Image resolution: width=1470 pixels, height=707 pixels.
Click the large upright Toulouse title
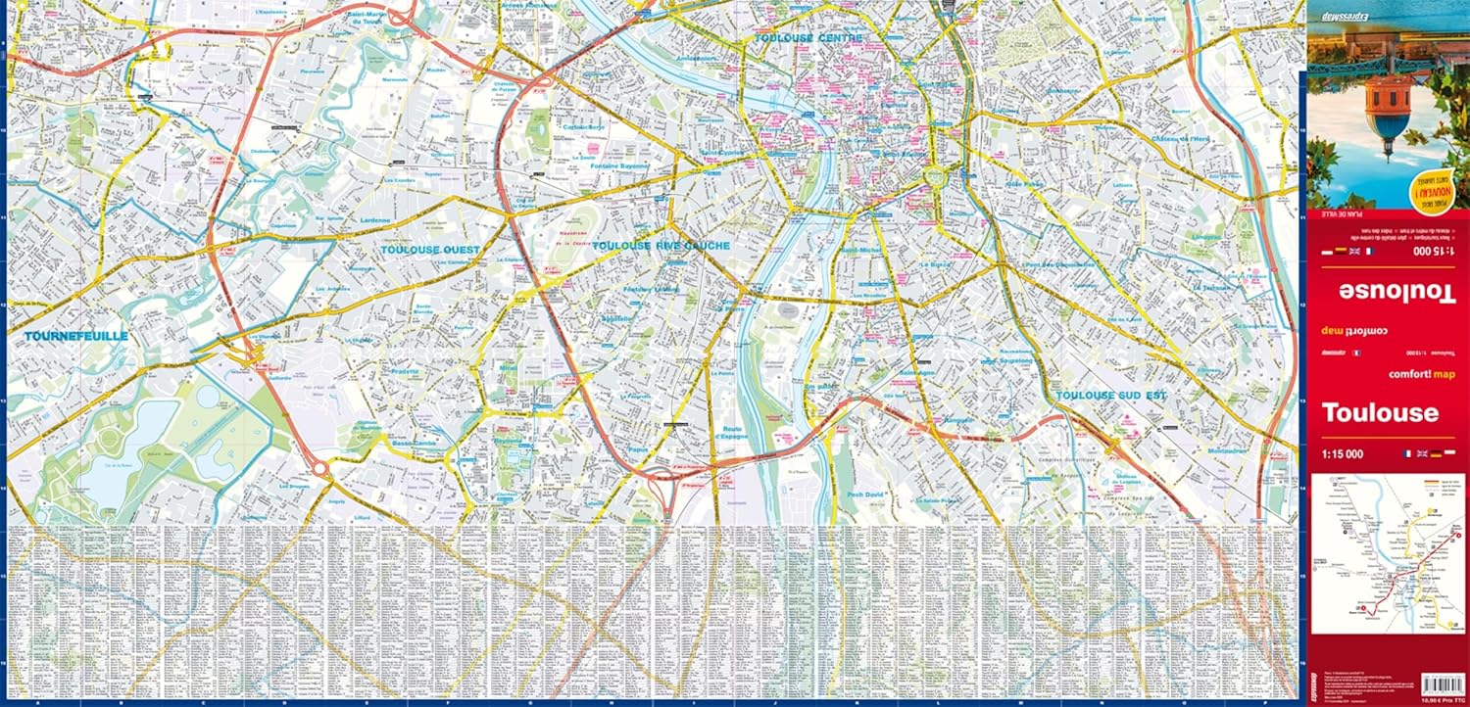click(1380, 412)
